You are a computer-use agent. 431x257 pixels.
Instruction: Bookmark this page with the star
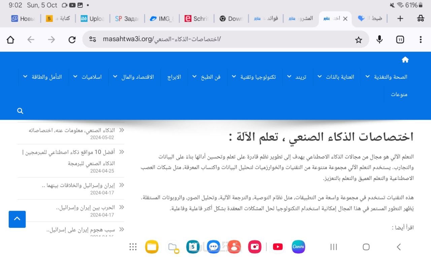pos(359,40)
